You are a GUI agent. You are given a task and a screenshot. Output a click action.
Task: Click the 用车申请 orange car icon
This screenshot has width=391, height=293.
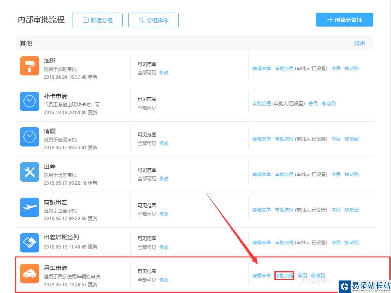point(29,273)
